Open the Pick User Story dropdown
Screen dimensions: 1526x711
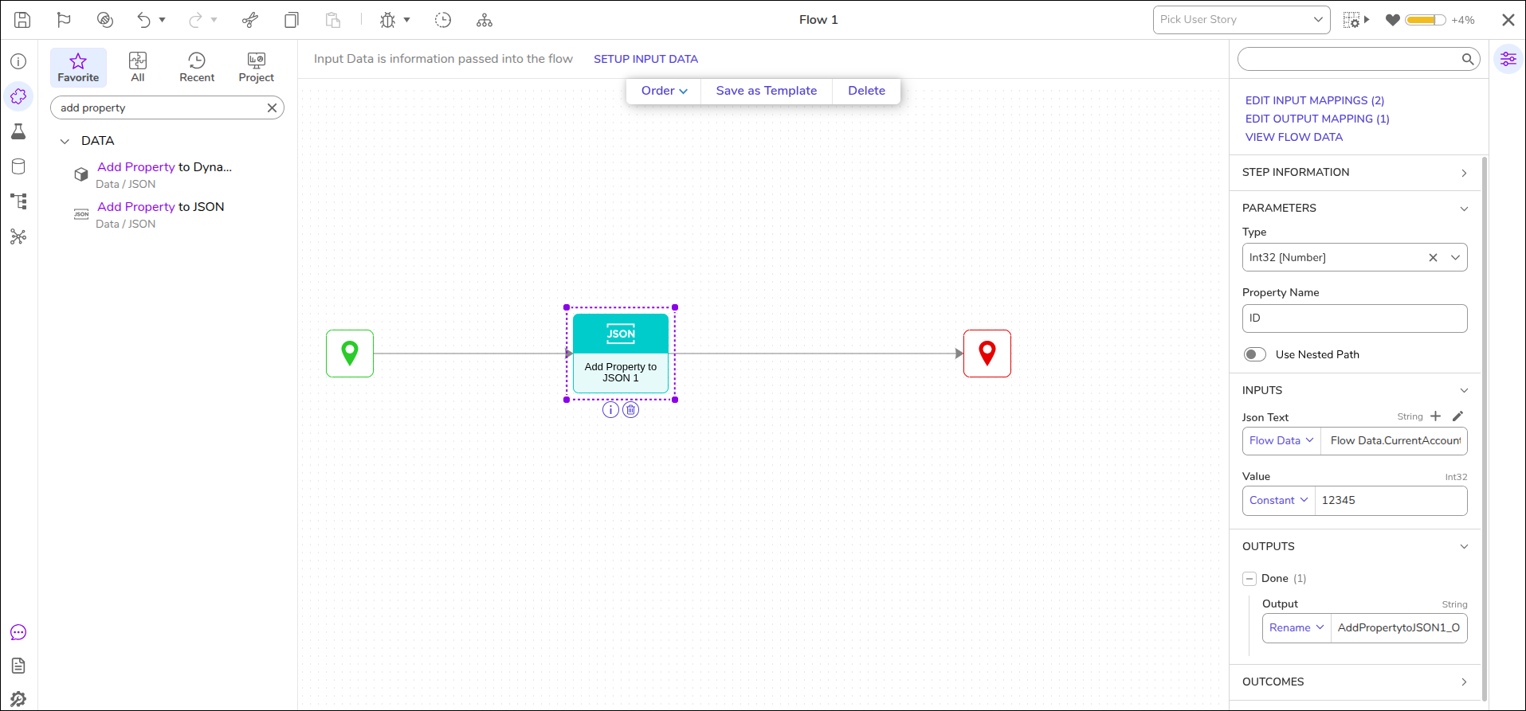(x=1242, y=20)
